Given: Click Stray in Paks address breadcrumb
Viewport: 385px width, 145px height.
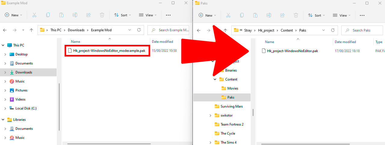Looking at the screenshot, I should 248,30.
